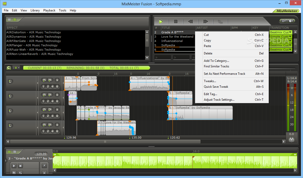The image size is (303, 178).
Task: Toggle the timeline snap magnet icon
Action: [8, 68]
